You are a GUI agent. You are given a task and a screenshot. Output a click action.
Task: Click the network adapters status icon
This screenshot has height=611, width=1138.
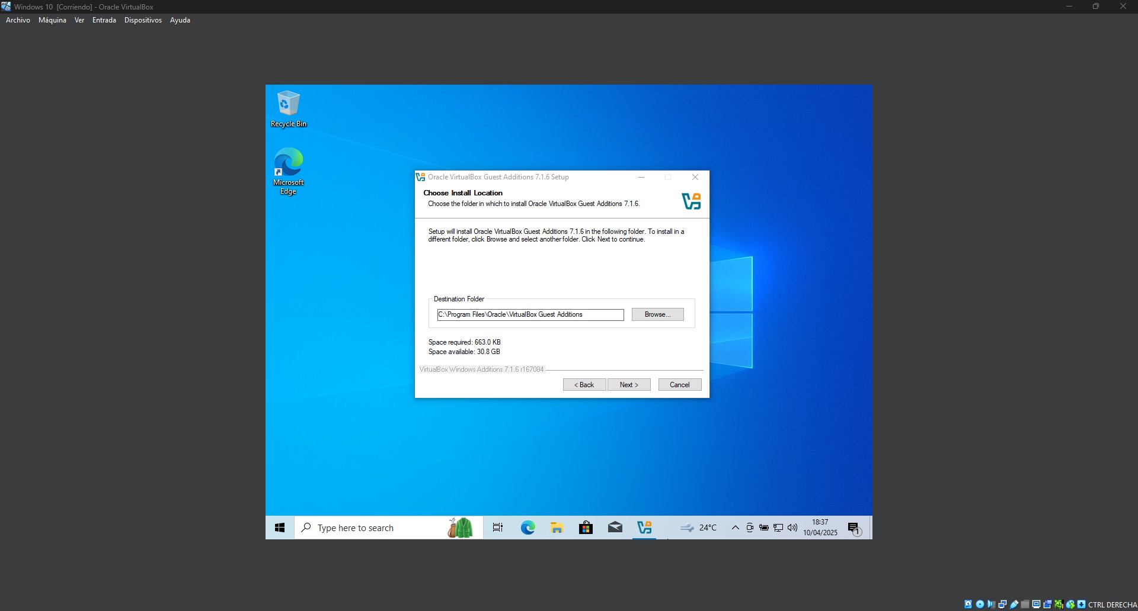point(1002,604)
